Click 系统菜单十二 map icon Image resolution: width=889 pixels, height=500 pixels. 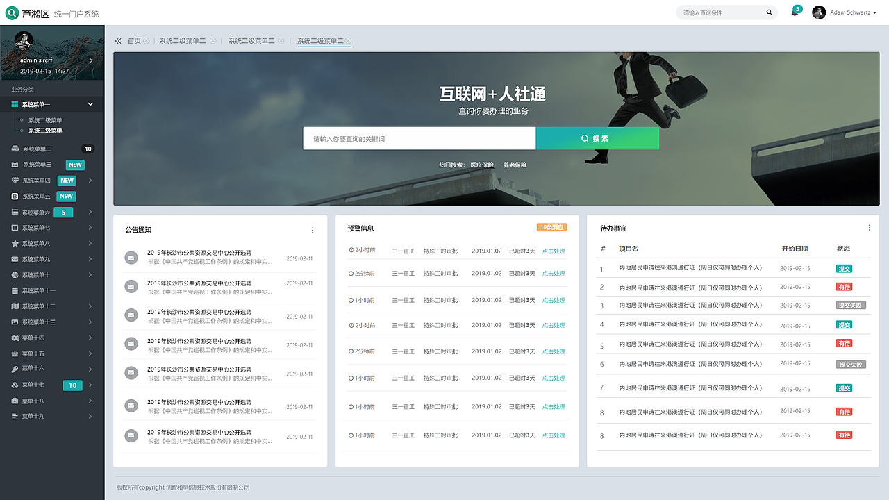pos(15,306)
